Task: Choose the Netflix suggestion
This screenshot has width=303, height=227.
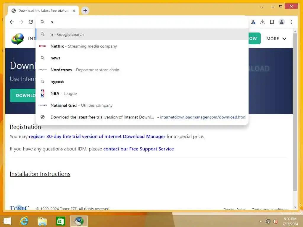Action: click(142, 46)
